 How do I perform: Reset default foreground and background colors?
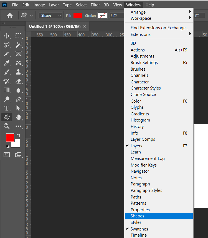tap(7, 147)
